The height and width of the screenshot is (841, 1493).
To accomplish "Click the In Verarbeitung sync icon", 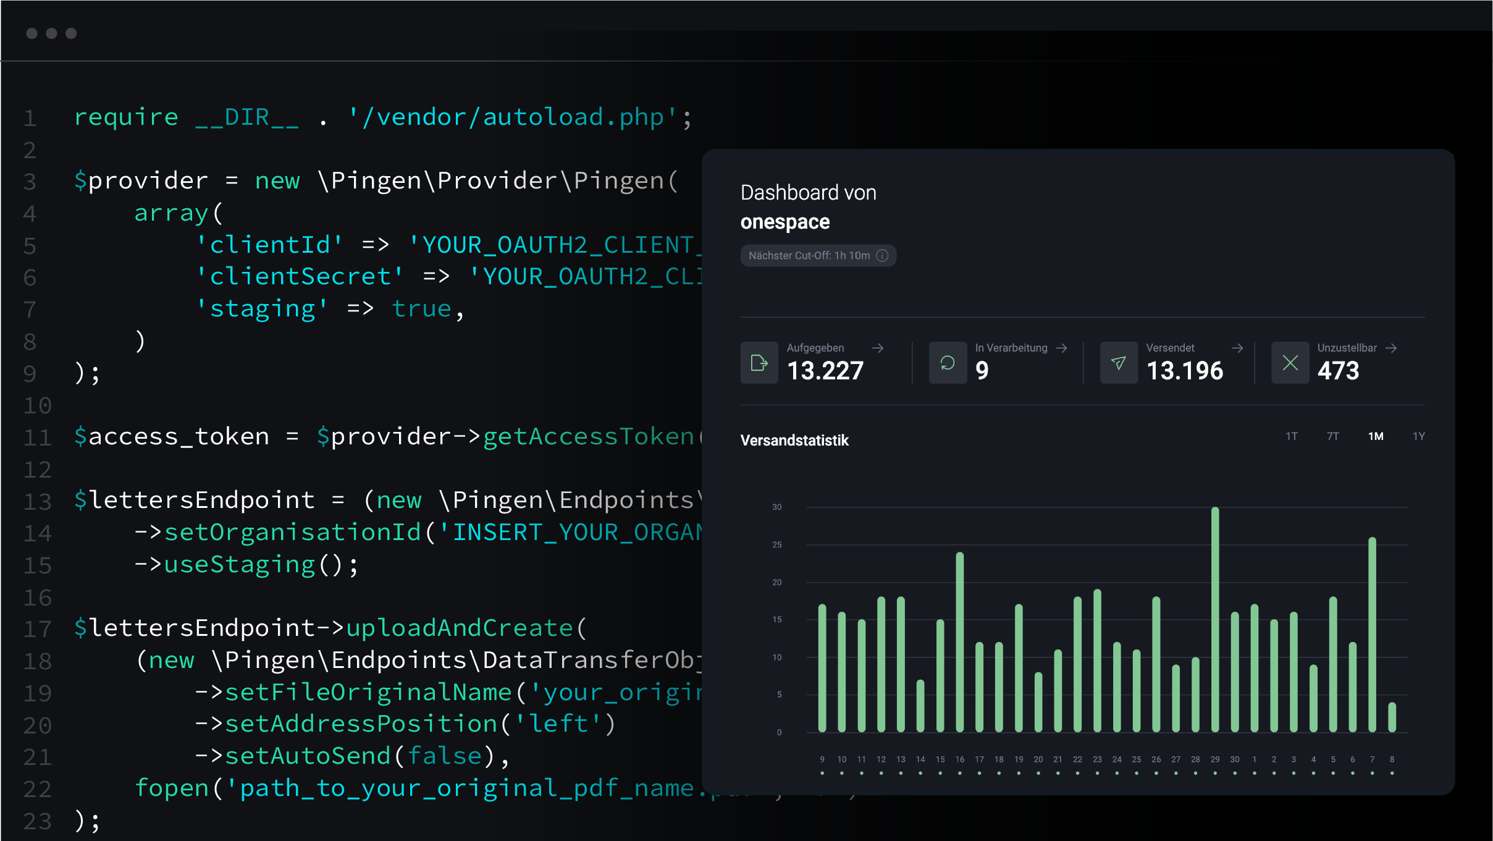I will pos(948,363).
